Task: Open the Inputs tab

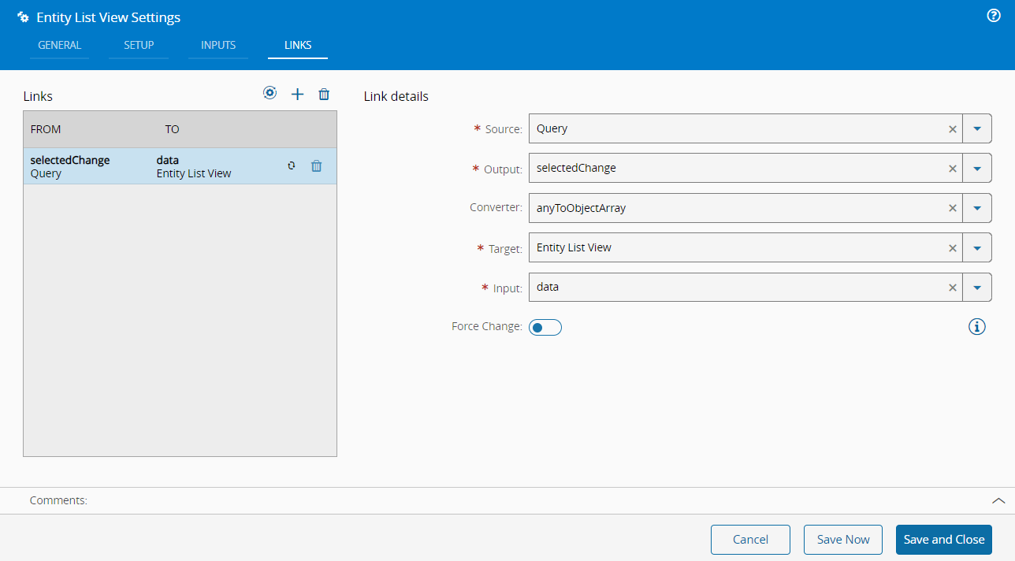Action: tap(218, 45)
